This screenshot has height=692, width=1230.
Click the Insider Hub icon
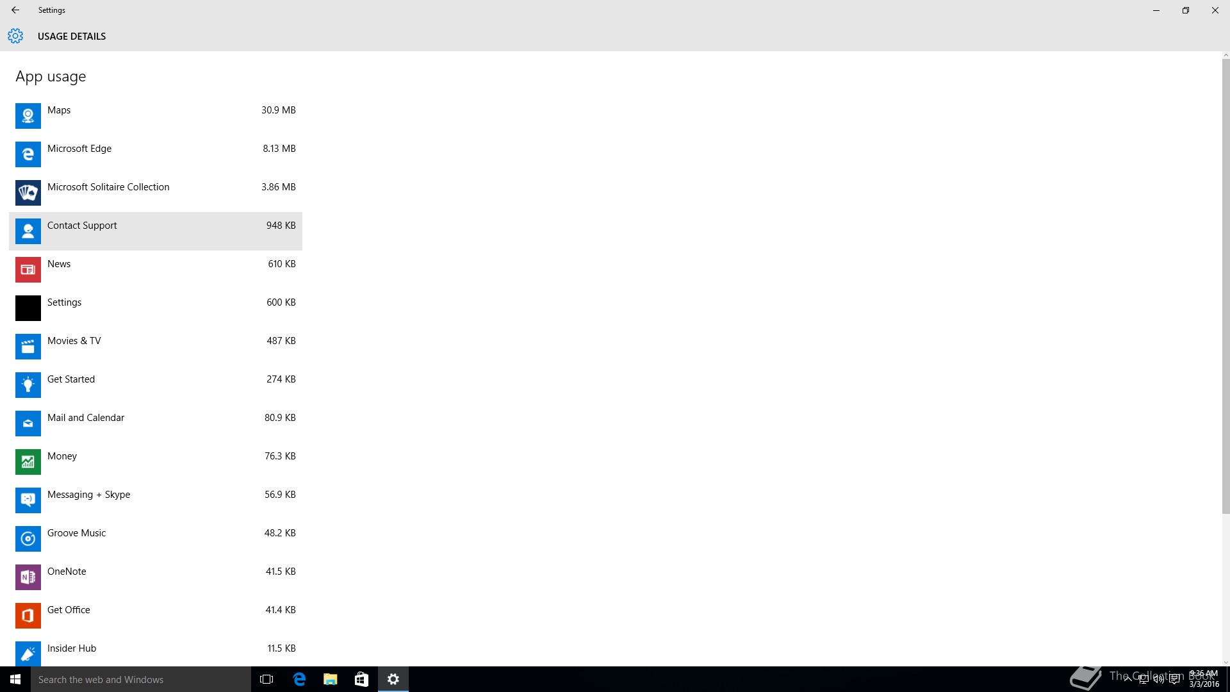pos(28,654)
